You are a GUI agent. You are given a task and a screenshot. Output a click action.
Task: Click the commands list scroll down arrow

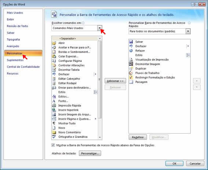click(100, 137)
